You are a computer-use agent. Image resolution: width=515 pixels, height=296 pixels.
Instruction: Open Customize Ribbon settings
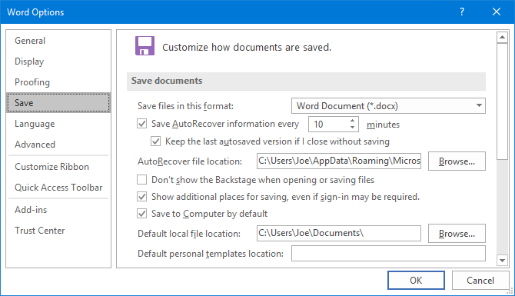(x=58, y=167)
